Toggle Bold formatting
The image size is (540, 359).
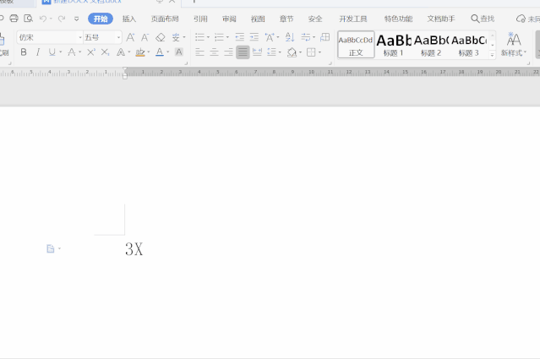(x=24, y=52)
